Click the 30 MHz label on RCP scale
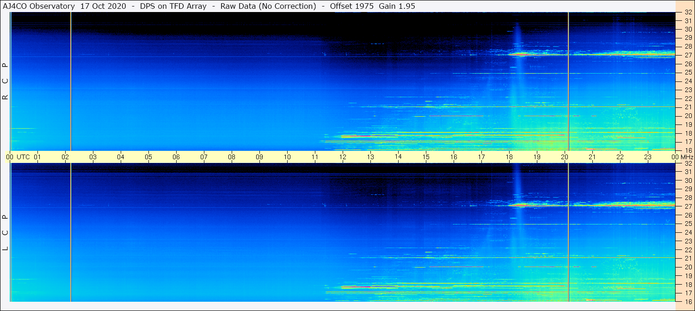Viewport: 695px width, 311px height. tap(688, 29)
